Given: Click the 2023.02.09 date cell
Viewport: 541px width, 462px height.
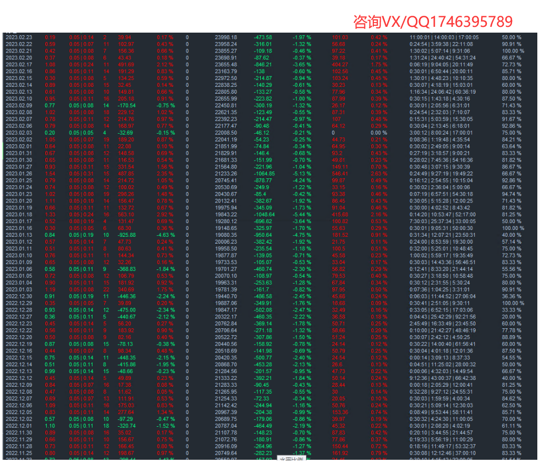Looking at the screenshot, I should (x=19, y=105).
